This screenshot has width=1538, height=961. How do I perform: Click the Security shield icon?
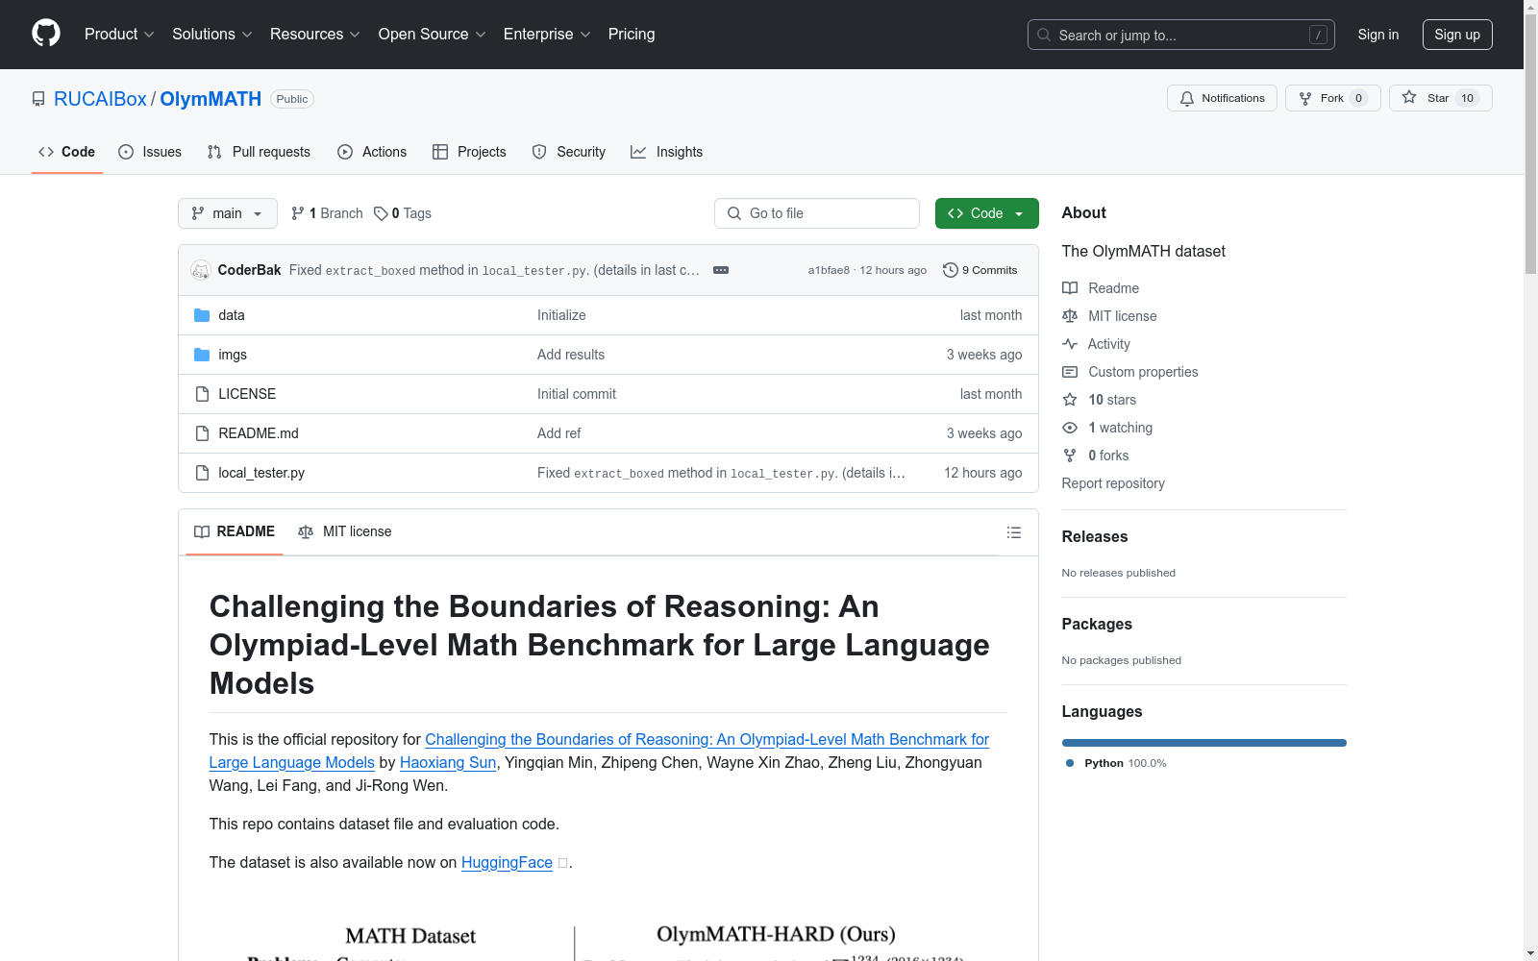[x=539, y=152]
